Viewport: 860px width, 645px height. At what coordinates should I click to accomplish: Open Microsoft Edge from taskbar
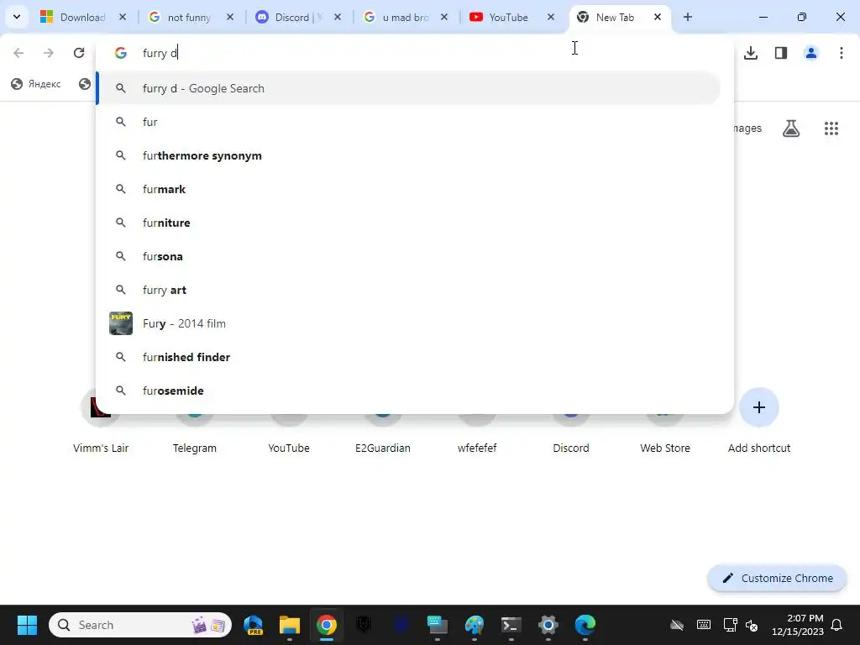coord(585,625)
